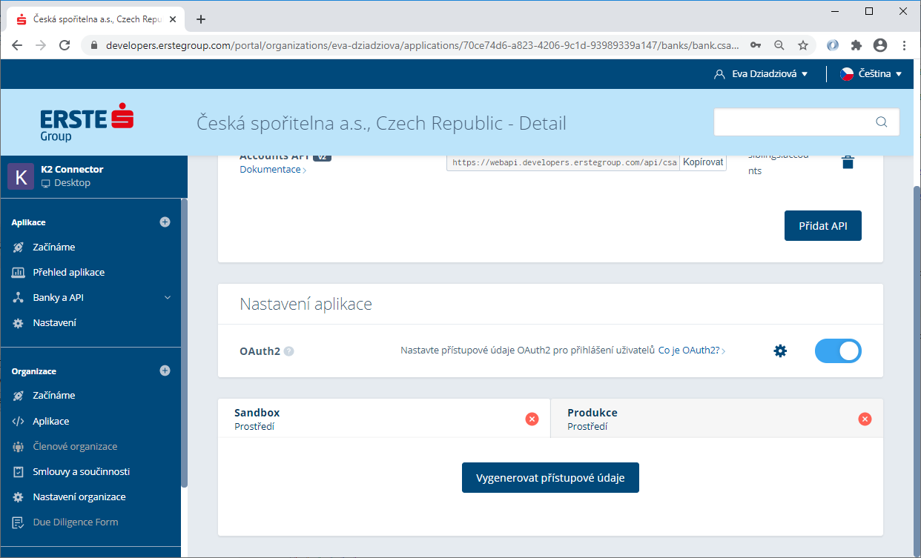Click the Erste Group logo
The image size is (921, 558).
(x=87, y=123)
